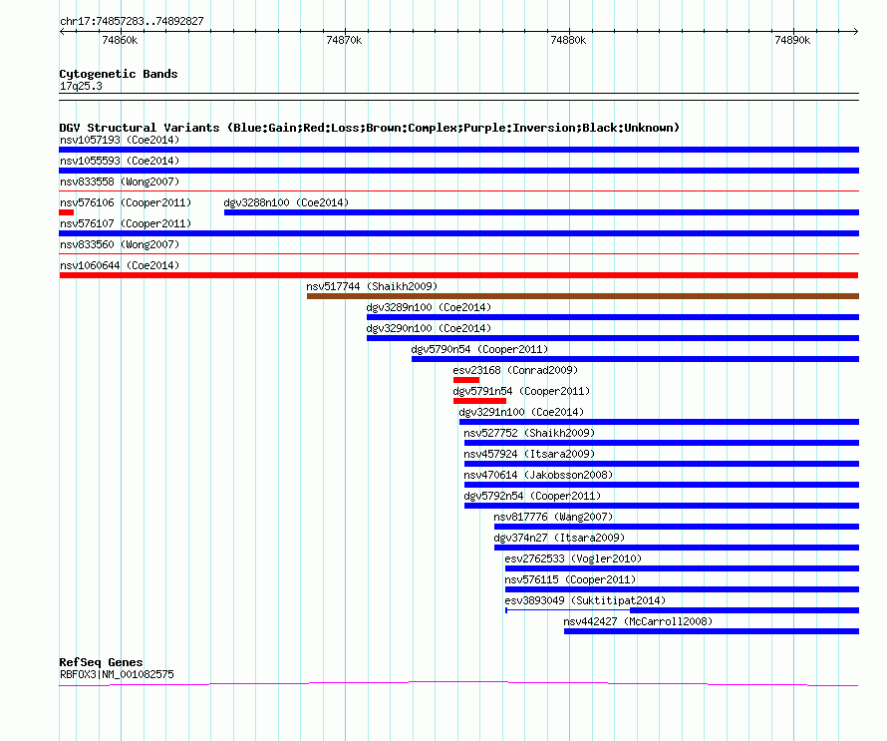Open the dgv3289n100 (Coe2014) label
The height and width of the screenshot is (741, 887).
click(x=429, y=307)
